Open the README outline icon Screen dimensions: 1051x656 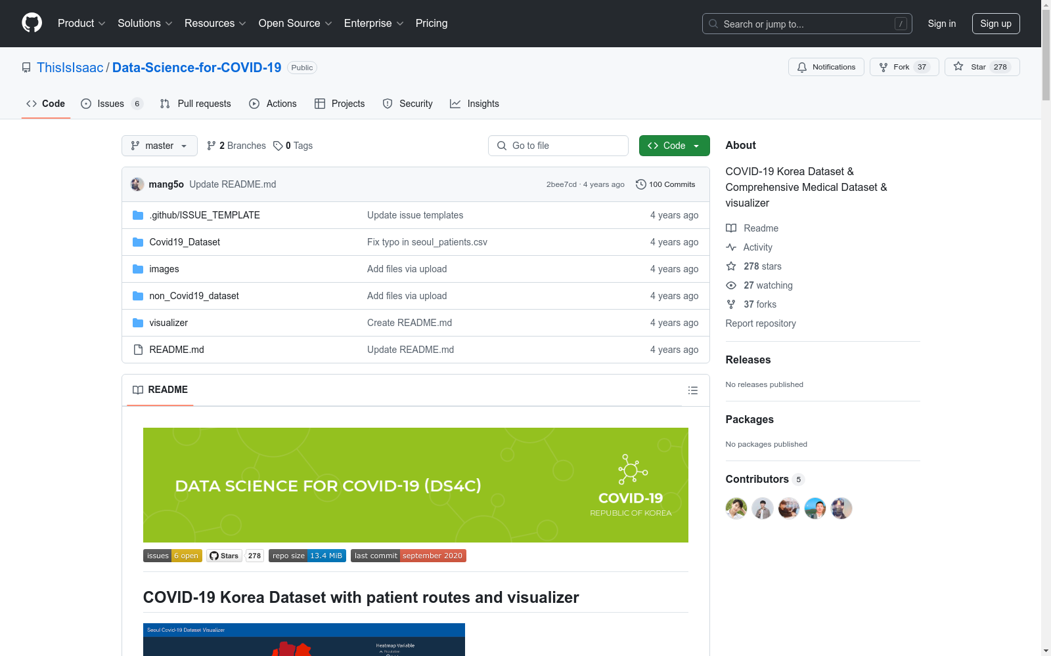tap(692, 390)
